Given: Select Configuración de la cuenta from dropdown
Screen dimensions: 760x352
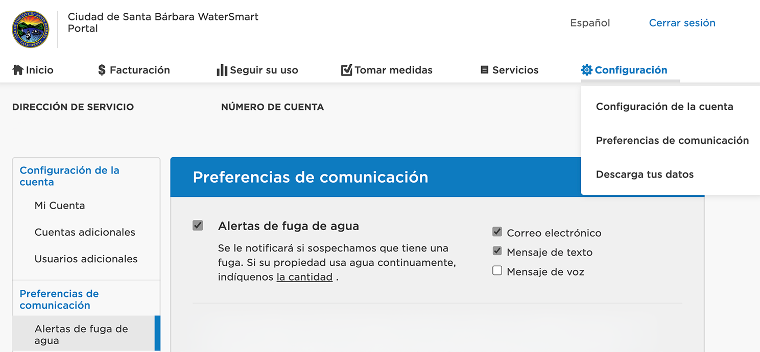Looking at the screenshot, I should 664,107.
